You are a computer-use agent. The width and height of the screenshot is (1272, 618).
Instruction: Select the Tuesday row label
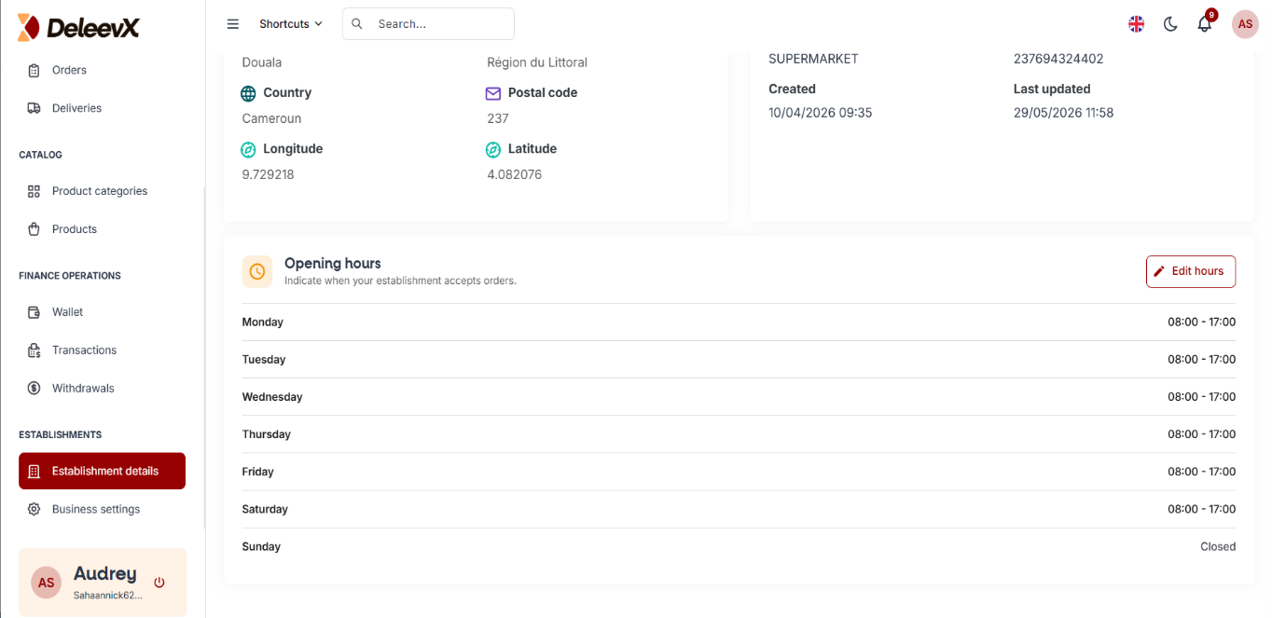point(264,360)
